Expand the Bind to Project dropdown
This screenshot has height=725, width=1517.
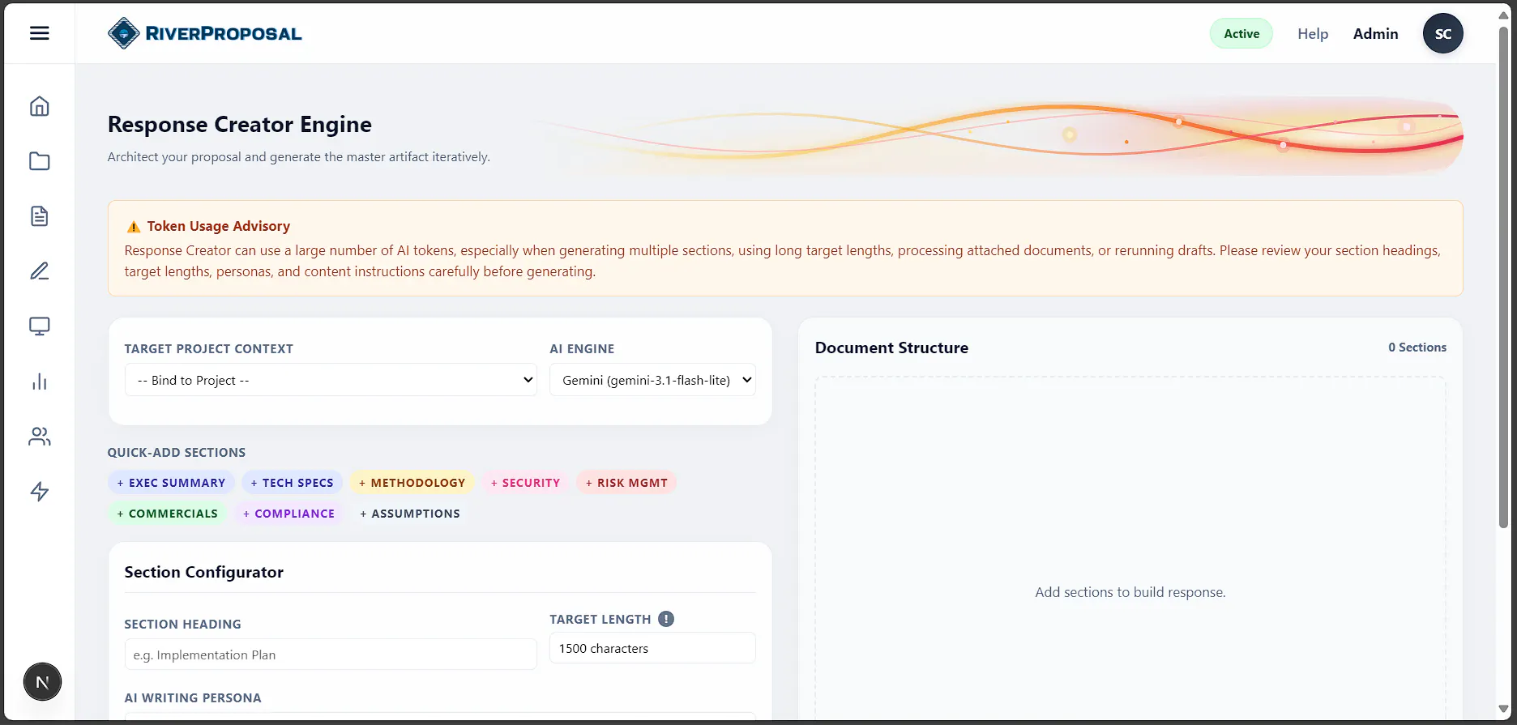331,380
